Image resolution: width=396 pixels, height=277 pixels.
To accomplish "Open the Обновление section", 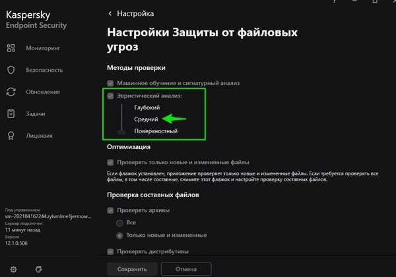I will (43, 92).
